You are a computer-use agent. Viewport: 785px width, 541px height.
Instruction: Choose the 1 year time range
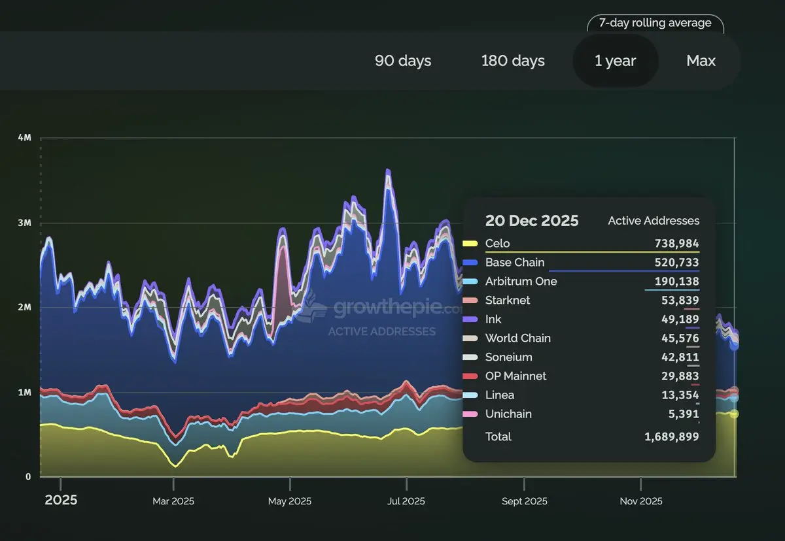[615, 61]
